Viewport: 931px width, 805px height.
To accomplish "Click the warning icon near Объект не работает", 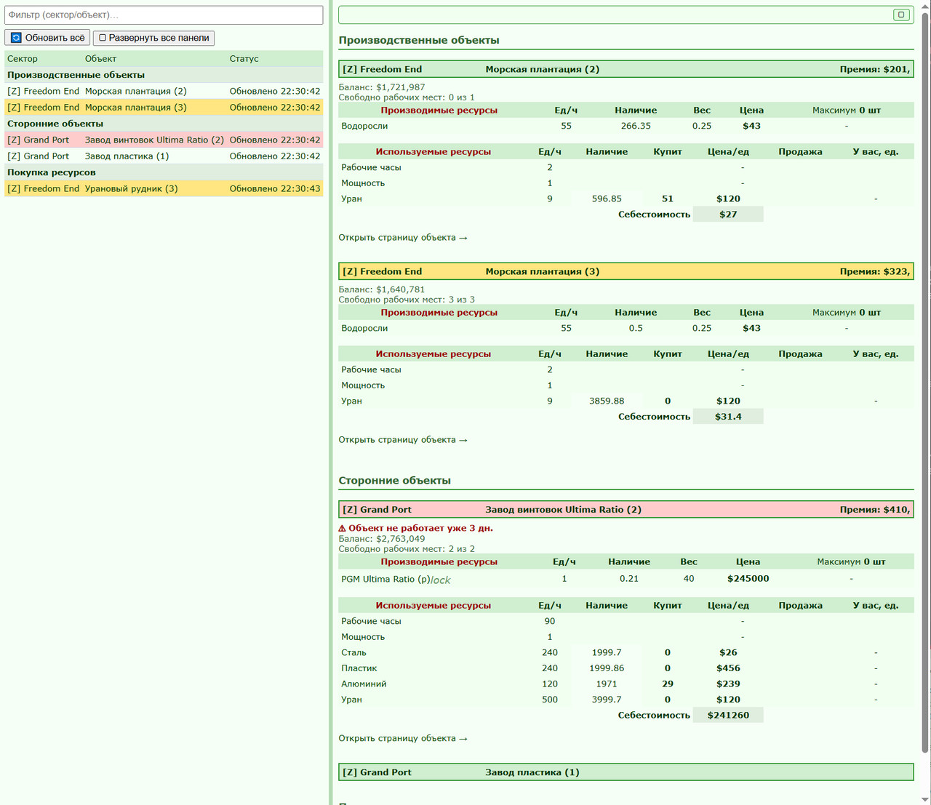I will tap(343, 529).
